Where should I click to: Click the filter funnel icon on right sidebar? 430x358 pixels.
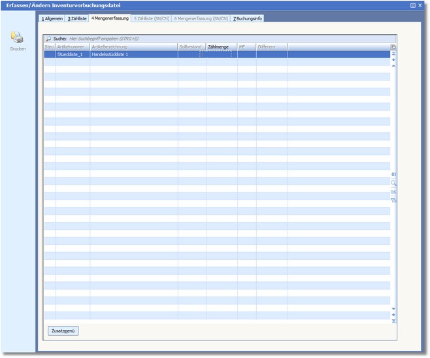click(393, 200)
